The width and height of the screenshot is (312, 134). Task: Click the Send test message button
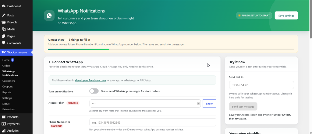(243, 106)
